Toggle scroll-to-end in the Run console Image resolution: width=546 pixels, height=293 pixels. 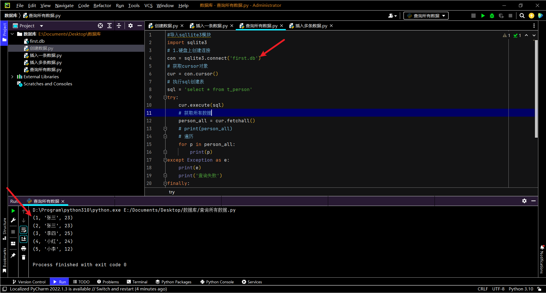[x=24, y=239]
